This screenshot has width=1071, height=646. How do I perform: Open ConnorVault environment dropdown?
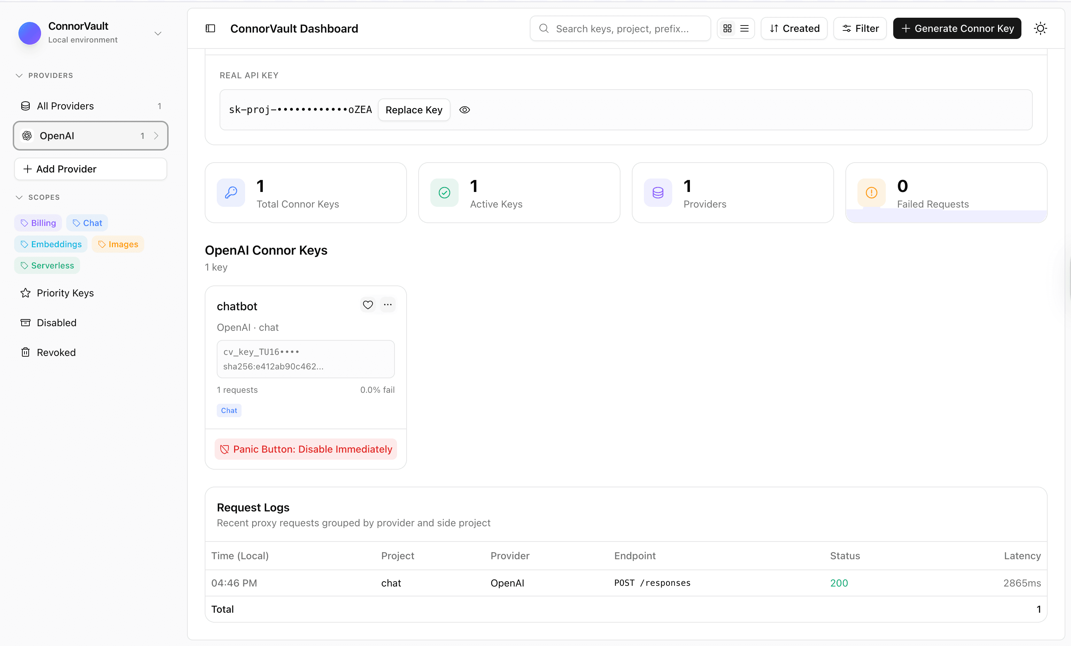click(158, 34)
